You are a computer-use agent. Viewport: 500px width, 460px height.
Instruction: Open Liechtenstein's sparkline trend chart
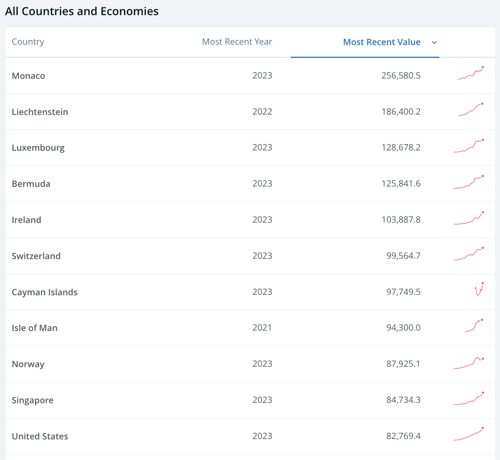(471, 109)
